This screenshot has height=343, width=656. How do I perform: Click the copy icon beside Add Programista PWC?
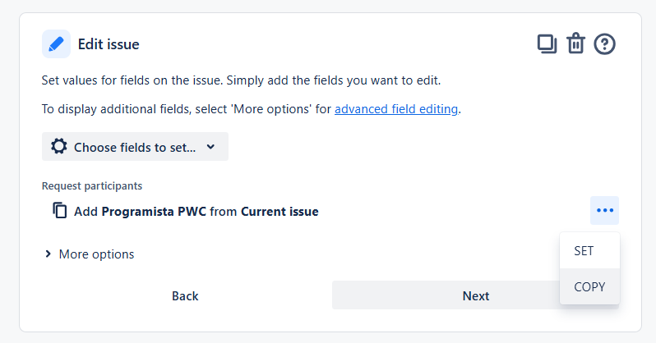pyautogui.click(x=60, y=211)
